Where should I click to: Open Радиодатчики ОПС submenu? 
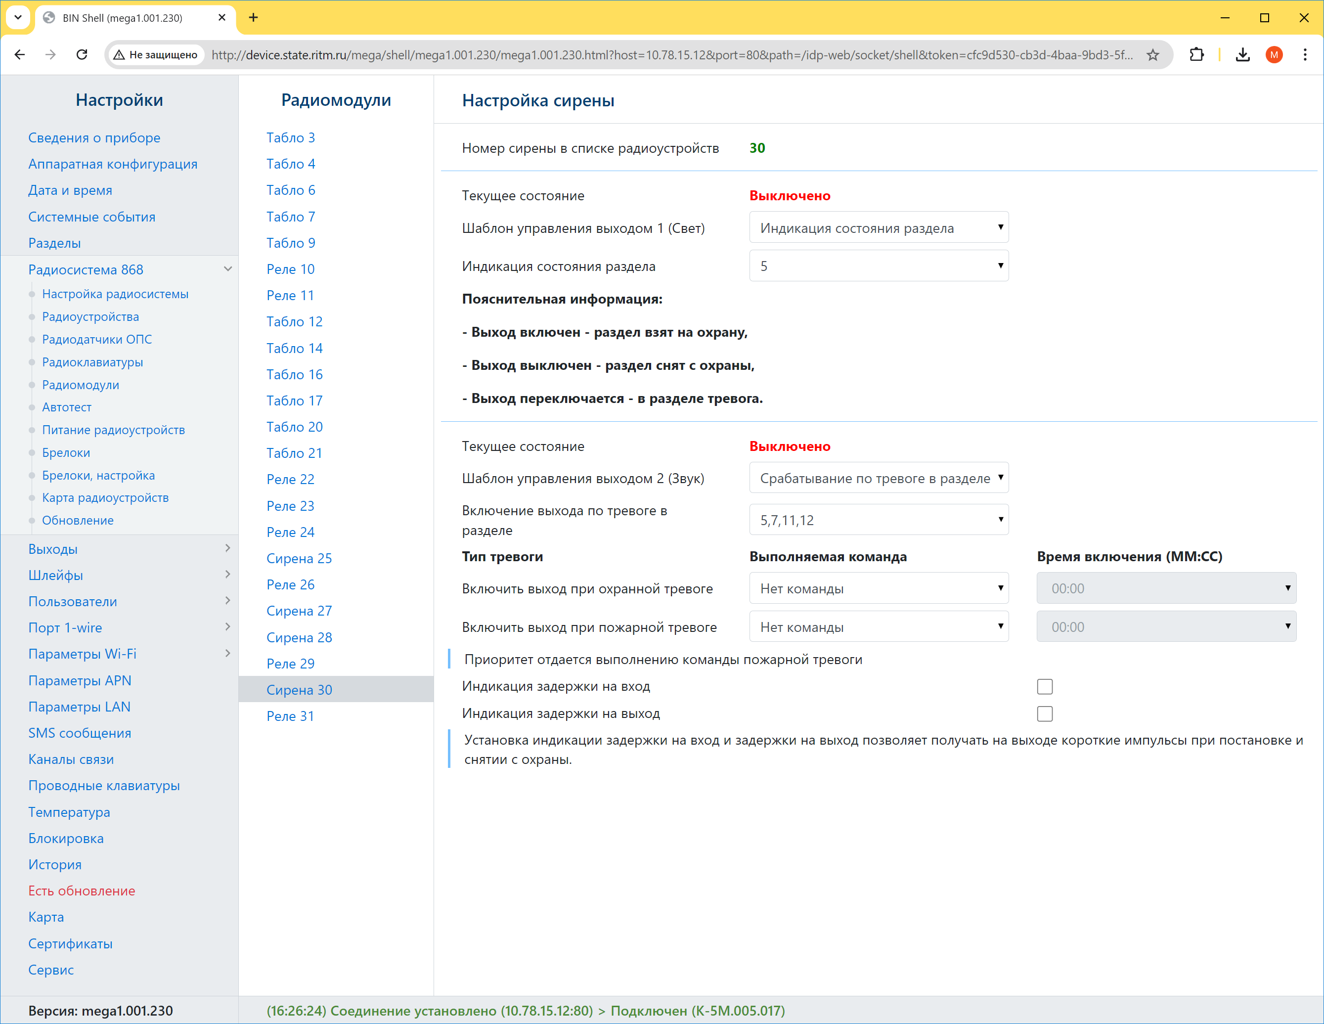[x=97, y=340]
